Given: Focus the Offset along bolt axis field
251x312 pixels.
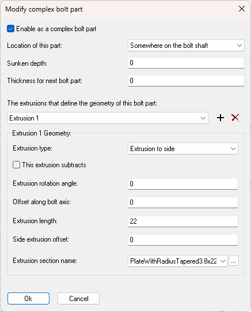Looking at the screenshot, I should (x=183, y=202).
